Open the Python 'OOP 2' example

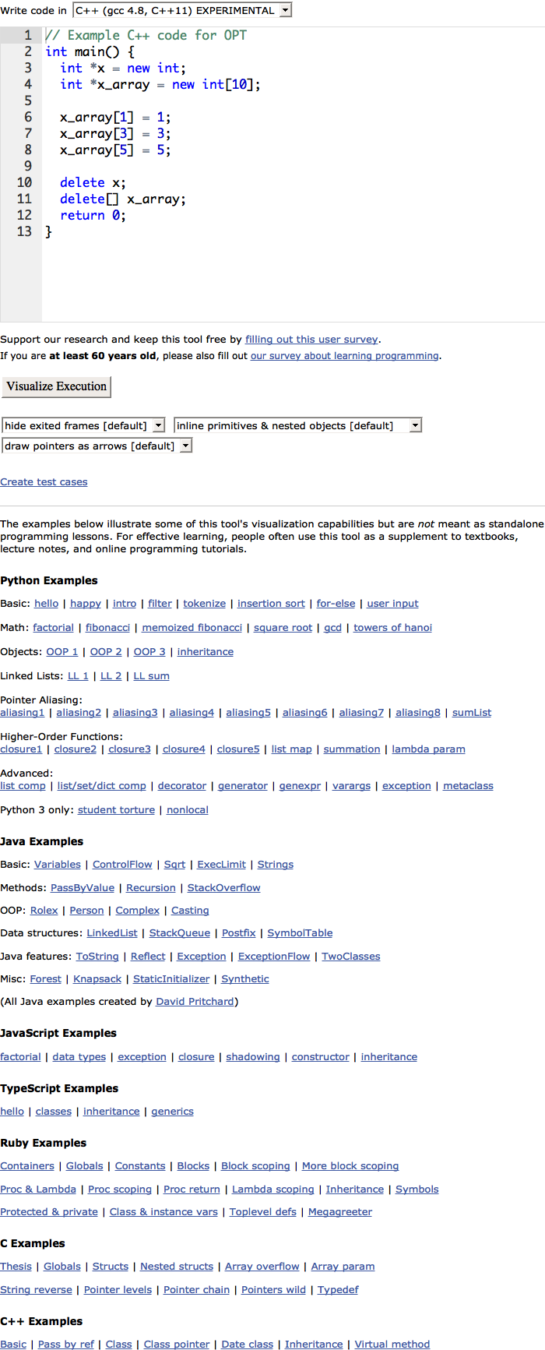[x=106, y=652]
